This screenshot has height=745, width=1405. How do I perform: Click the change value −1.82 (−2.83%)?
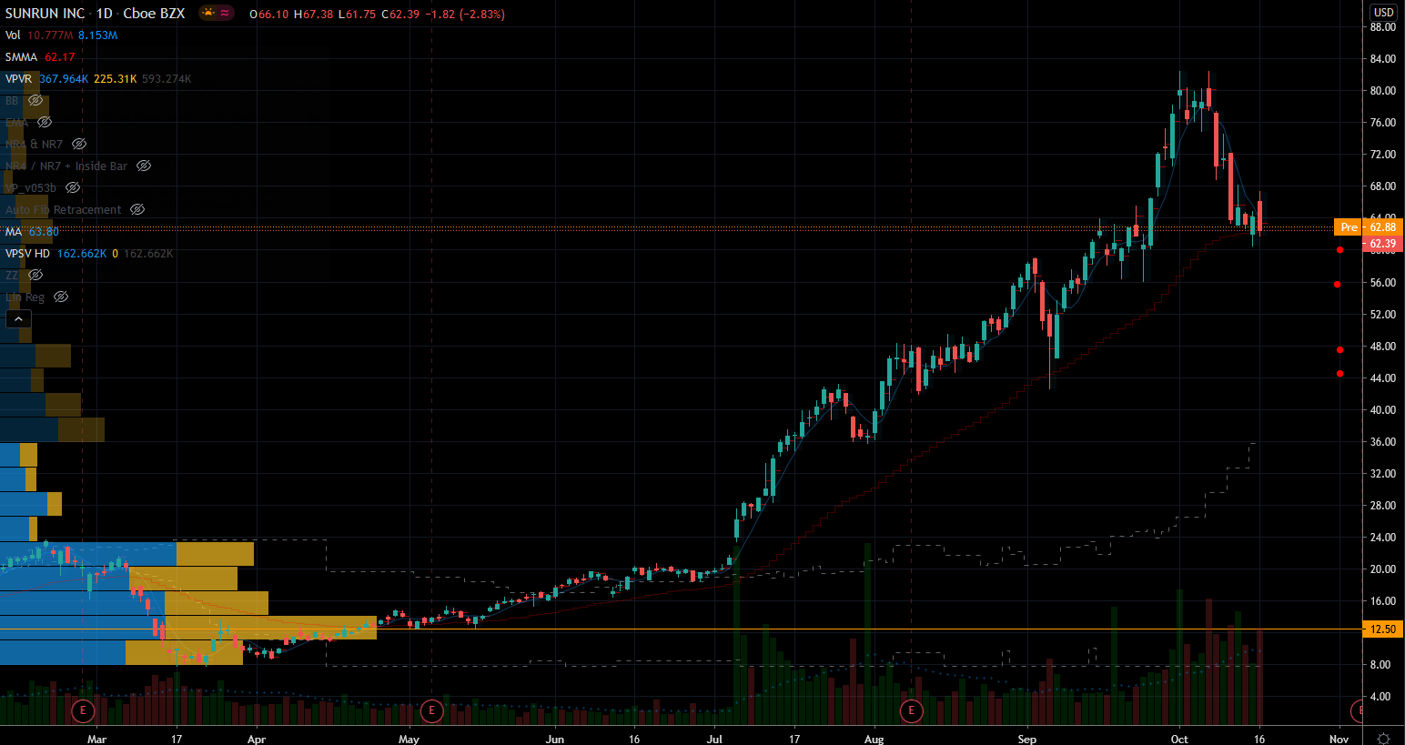(x=466, y=14)
